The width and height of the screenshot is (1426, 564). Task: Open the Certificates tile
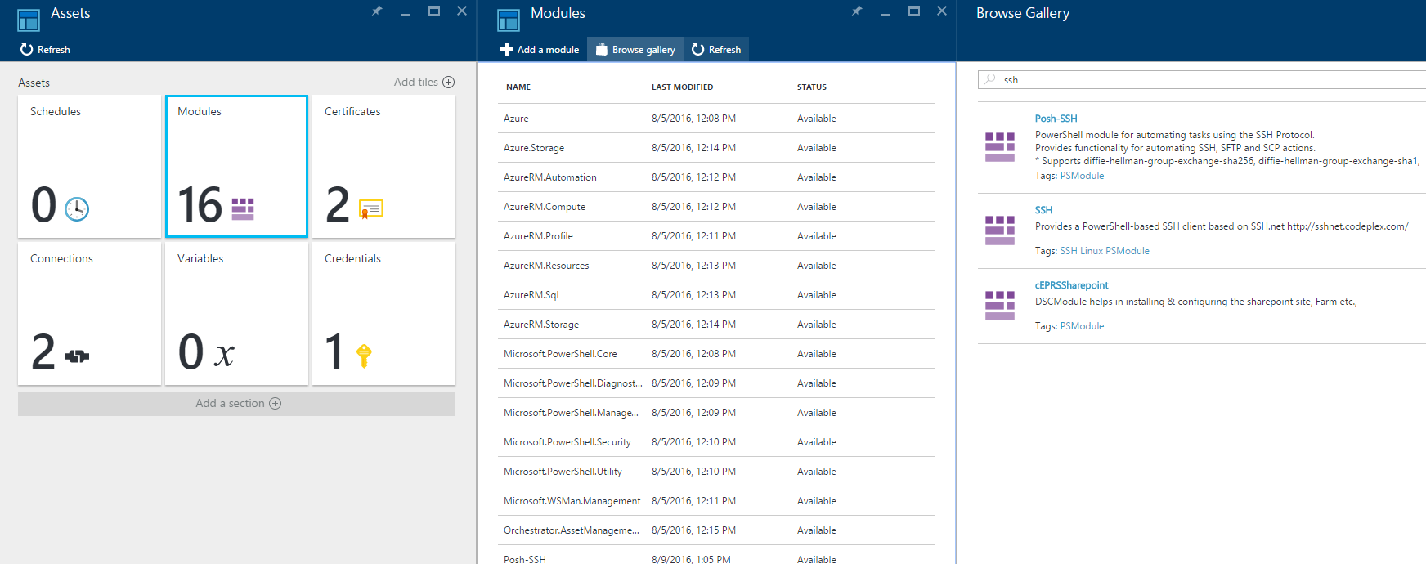click(383, 166)
